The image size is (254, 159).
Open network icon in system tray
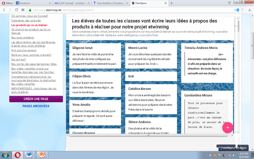[229, 155]
